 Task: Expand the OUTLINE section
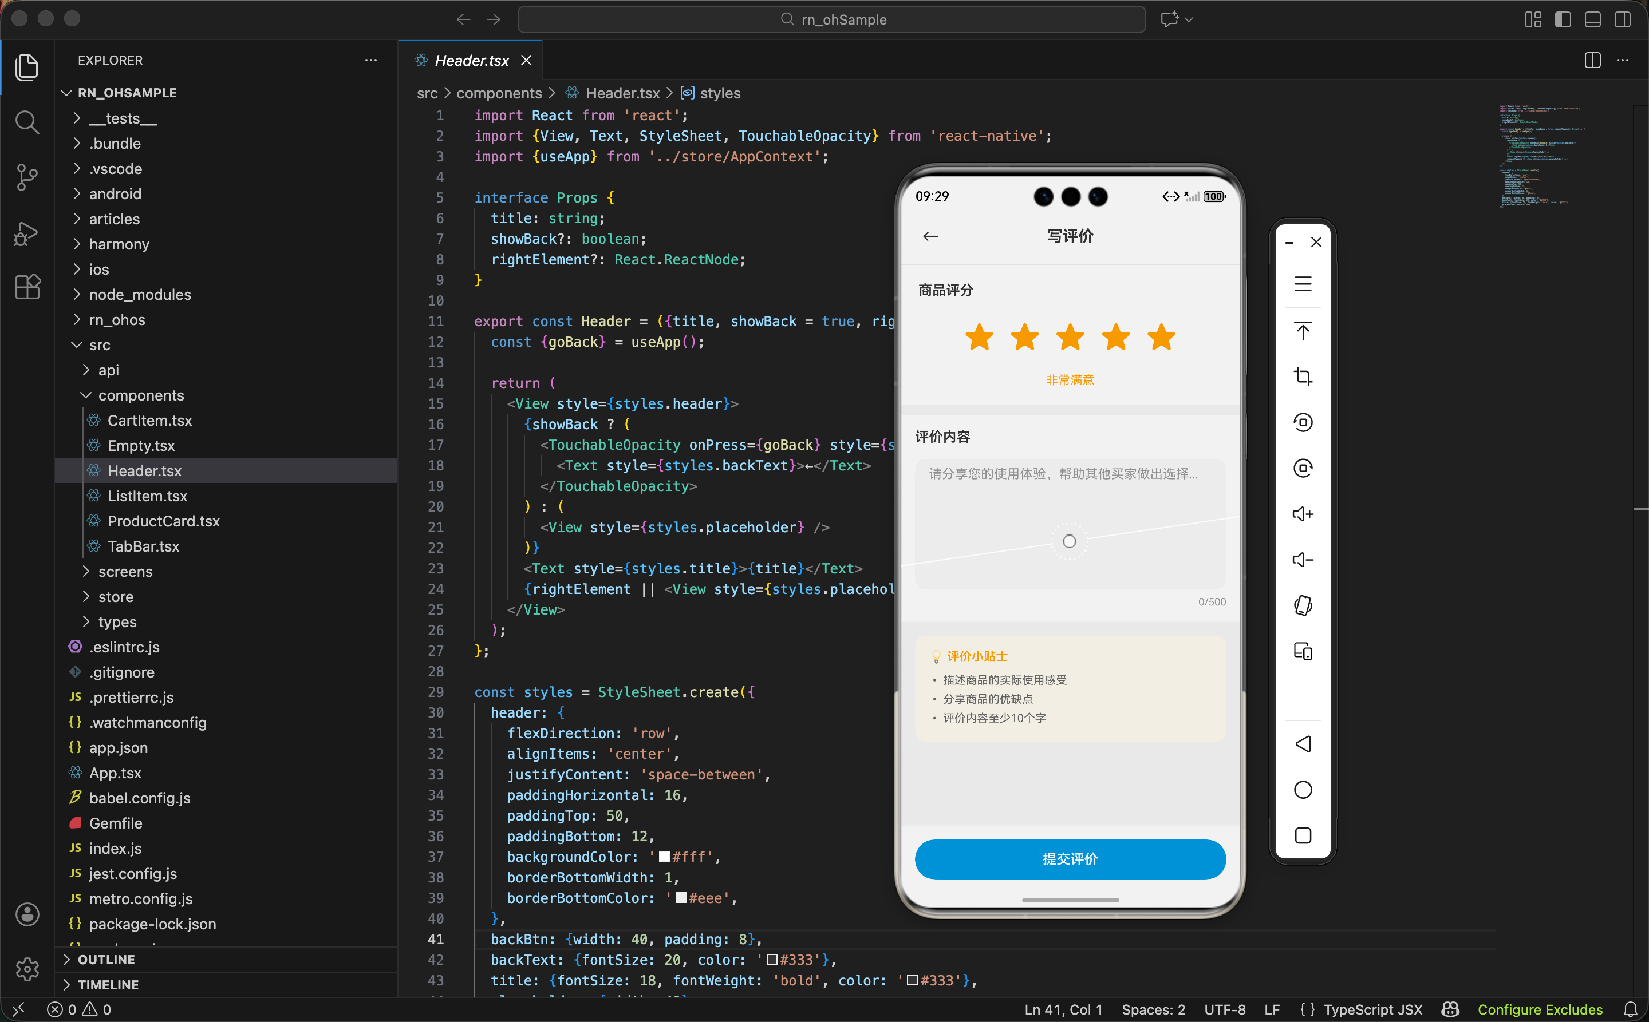[106, 959]
